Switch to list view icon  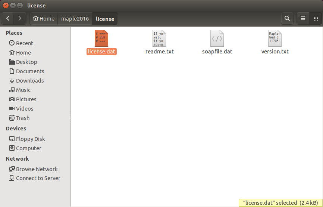pos(303,19)
